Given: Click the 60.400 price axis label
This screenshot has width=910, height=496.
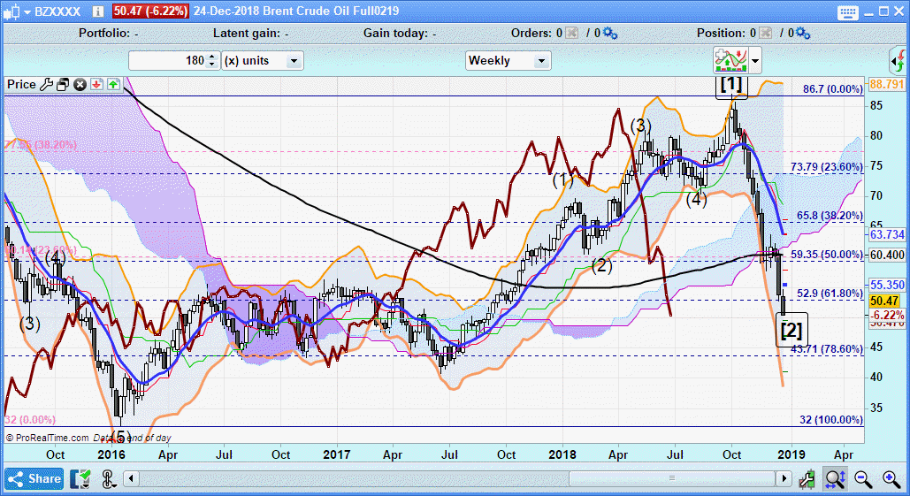Looking at the screenshot, I should click(887, 255).
